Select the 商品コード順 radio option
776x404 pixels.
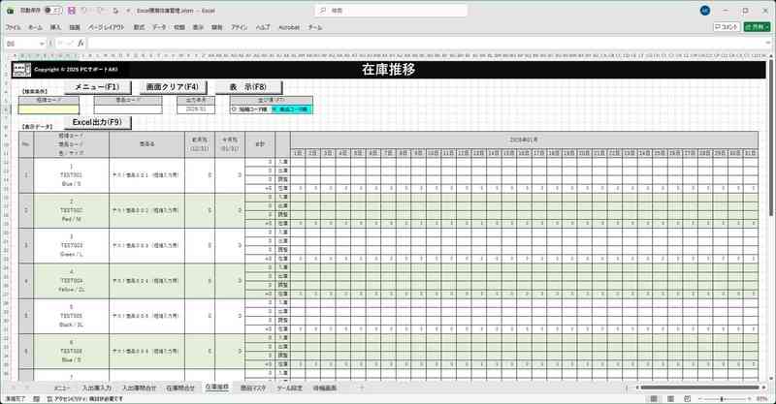tap(274, 109)
